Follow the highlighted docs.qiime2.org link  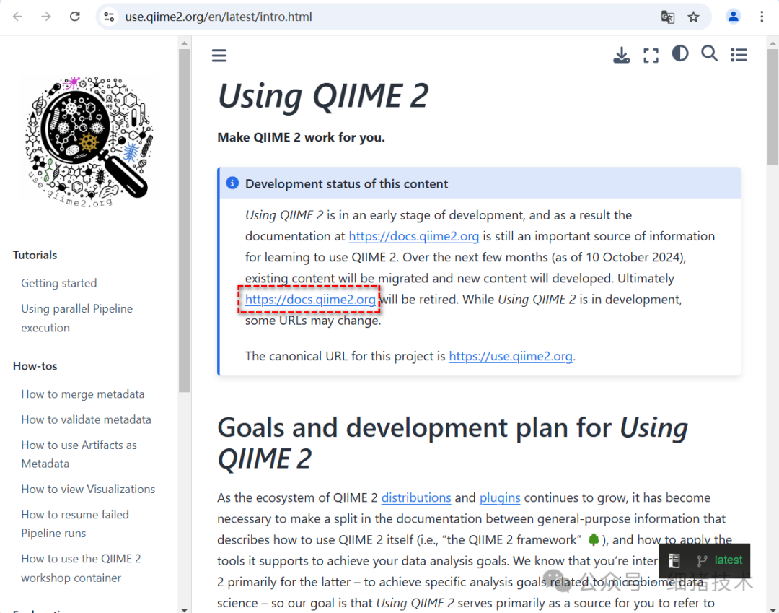coord(309,299)
